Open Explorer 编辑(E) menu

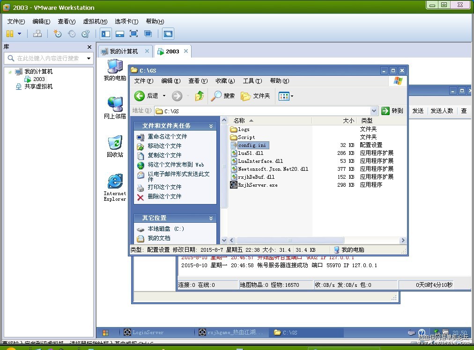coord(171,80)
